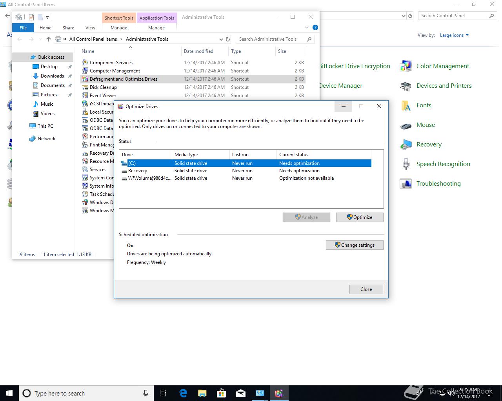Expand the Explorer ribbon chevron
The width and height of the screenshot is (502, 401).
pyautogui.click(x=307, y=27)
